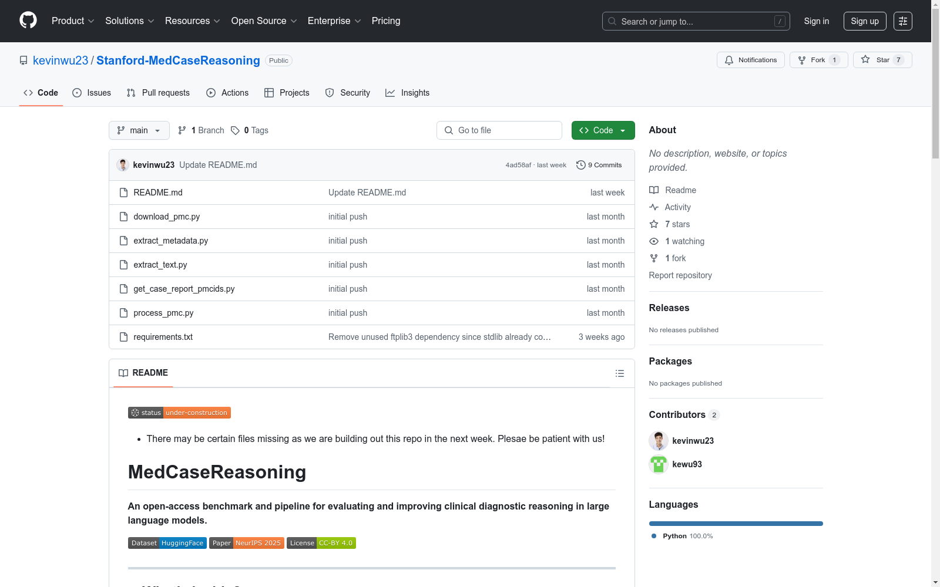This screenshot has height=587, width=940.
Task: Click the book icon beside Readme
Action: click(x=654, y=190)
